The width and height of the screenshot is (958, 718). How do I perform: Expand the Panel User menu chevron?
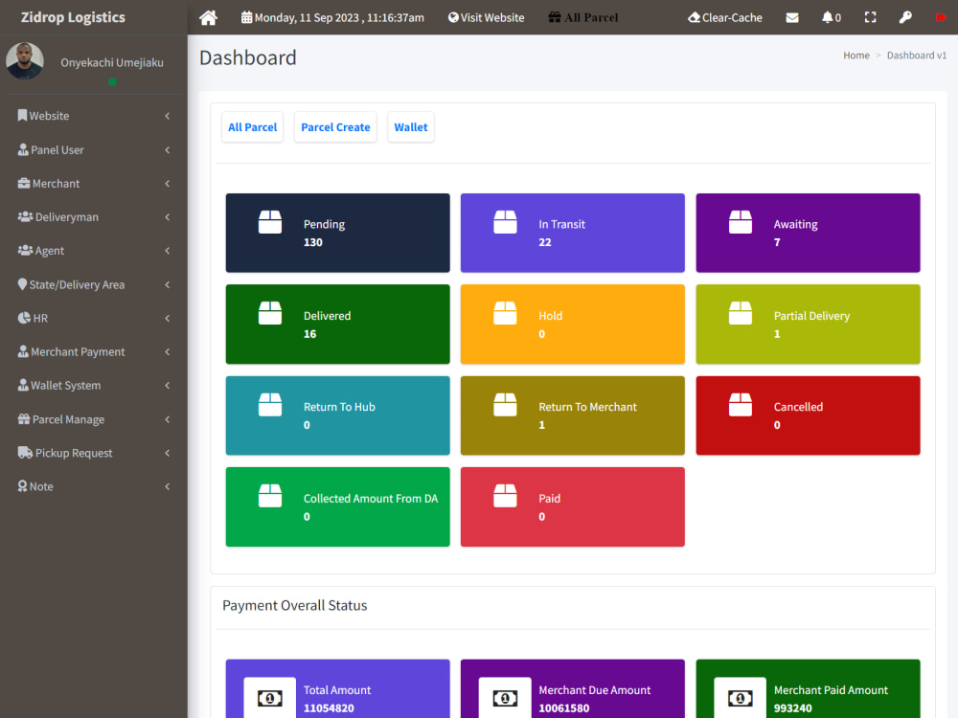click(168, 150)
